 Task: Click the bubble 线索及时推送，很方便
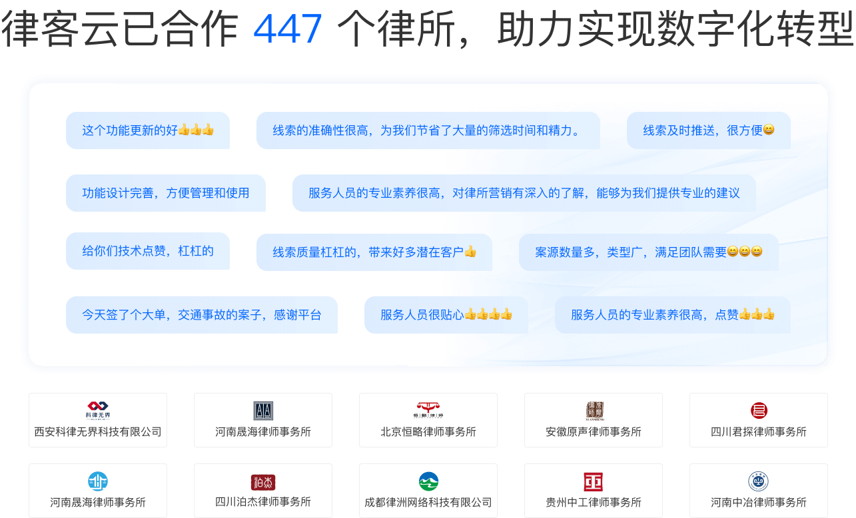pos(709,130)
